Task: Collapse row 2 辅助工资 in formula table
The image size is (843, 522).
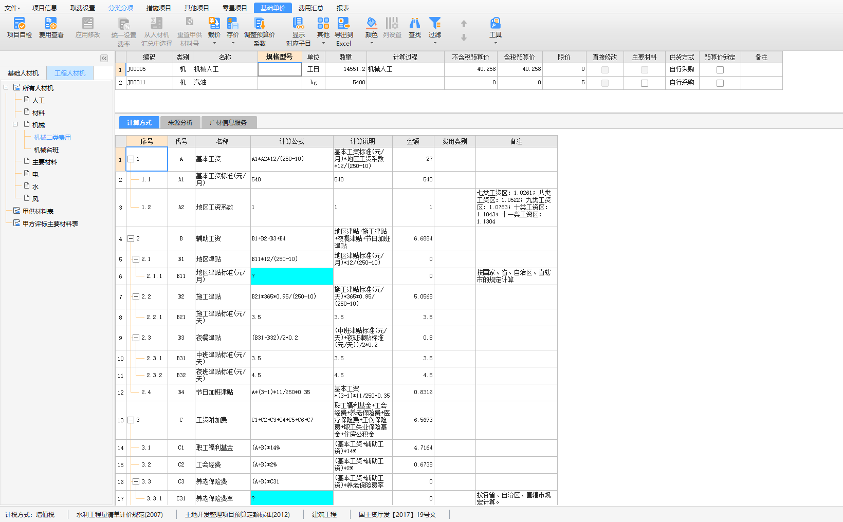Action: (131, 239)
